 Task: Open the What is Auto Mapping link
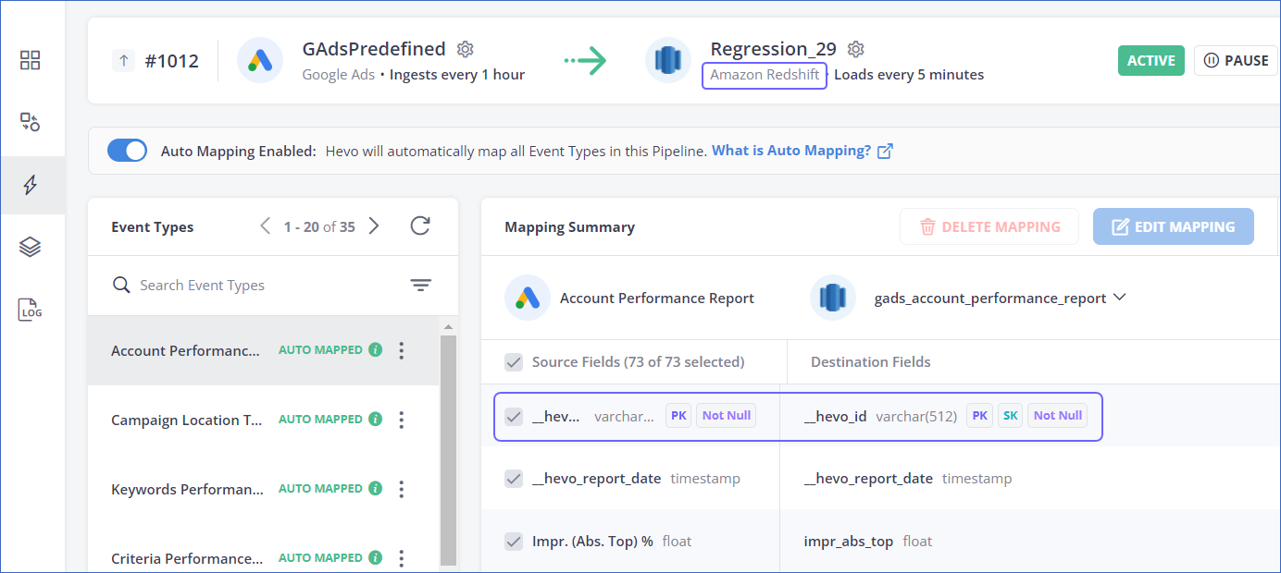(x=792, y=150)
